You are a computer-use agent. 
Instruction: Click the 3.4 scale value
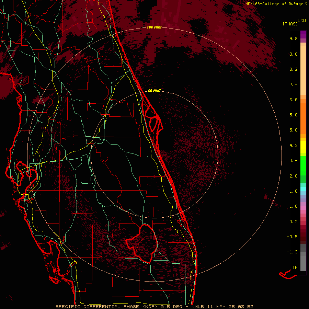294,161
